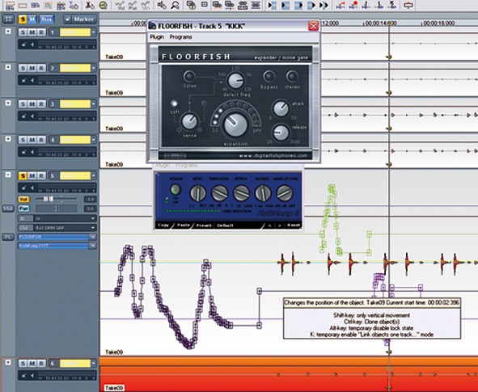Click the Bus button above tracks

coord(46,19)
